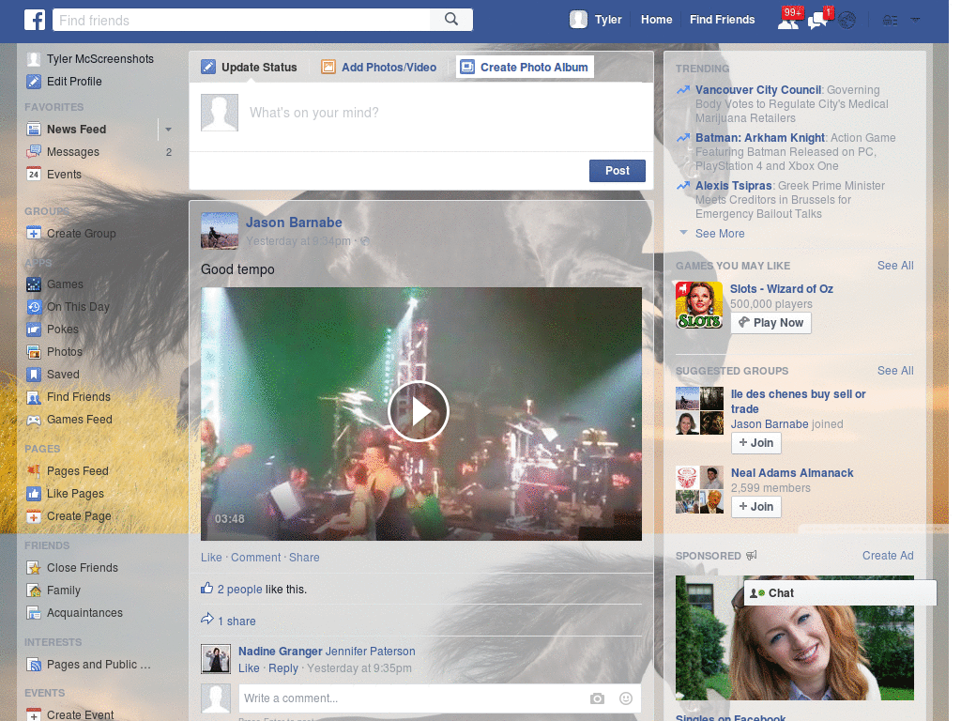This screenshot has height=721, width=961.
Task: Click the Facebook logo icon
Action: pyautogui.click(x=35, y=20)
